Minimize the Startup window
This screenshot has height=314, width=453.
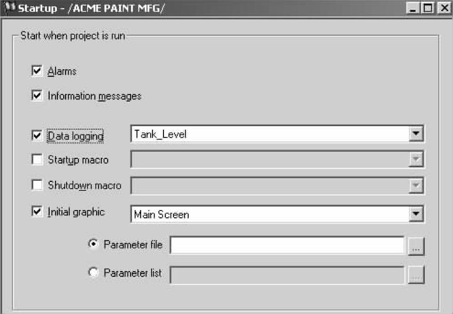click(x=412, y=8)
